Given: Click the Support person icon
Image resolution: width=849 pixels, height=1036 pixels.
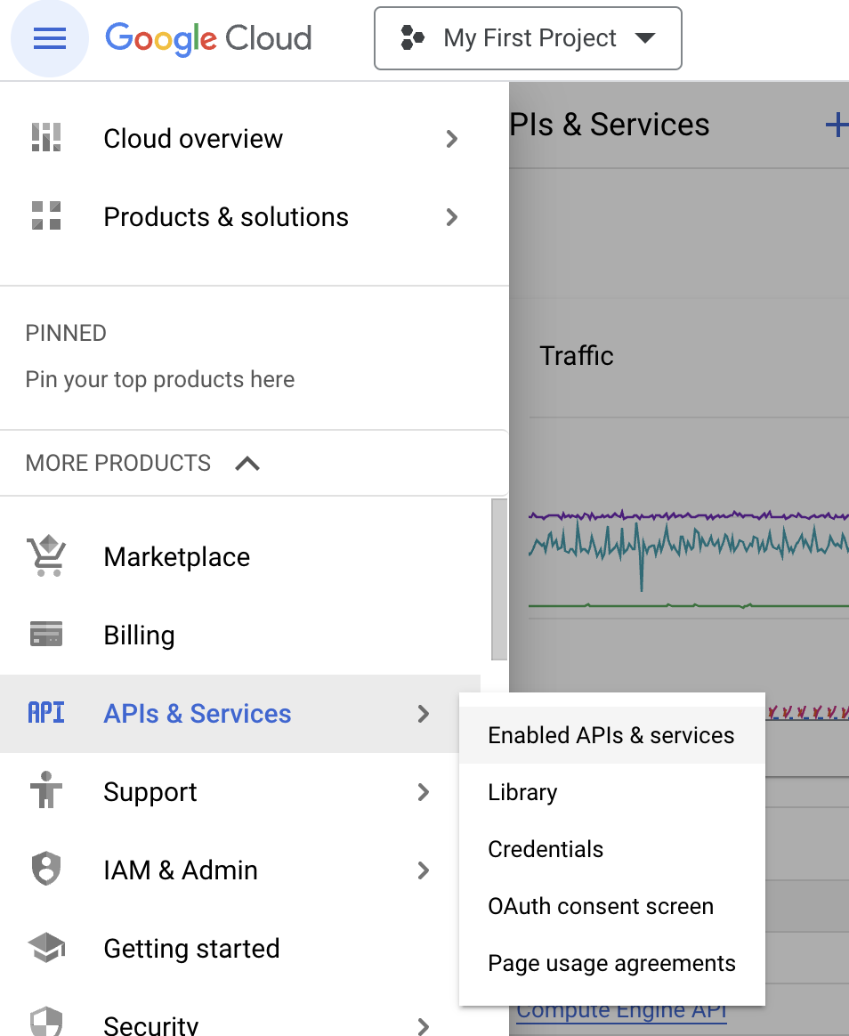Looking at the screenshot, I should pyautogui.click(x=46, y=790).
